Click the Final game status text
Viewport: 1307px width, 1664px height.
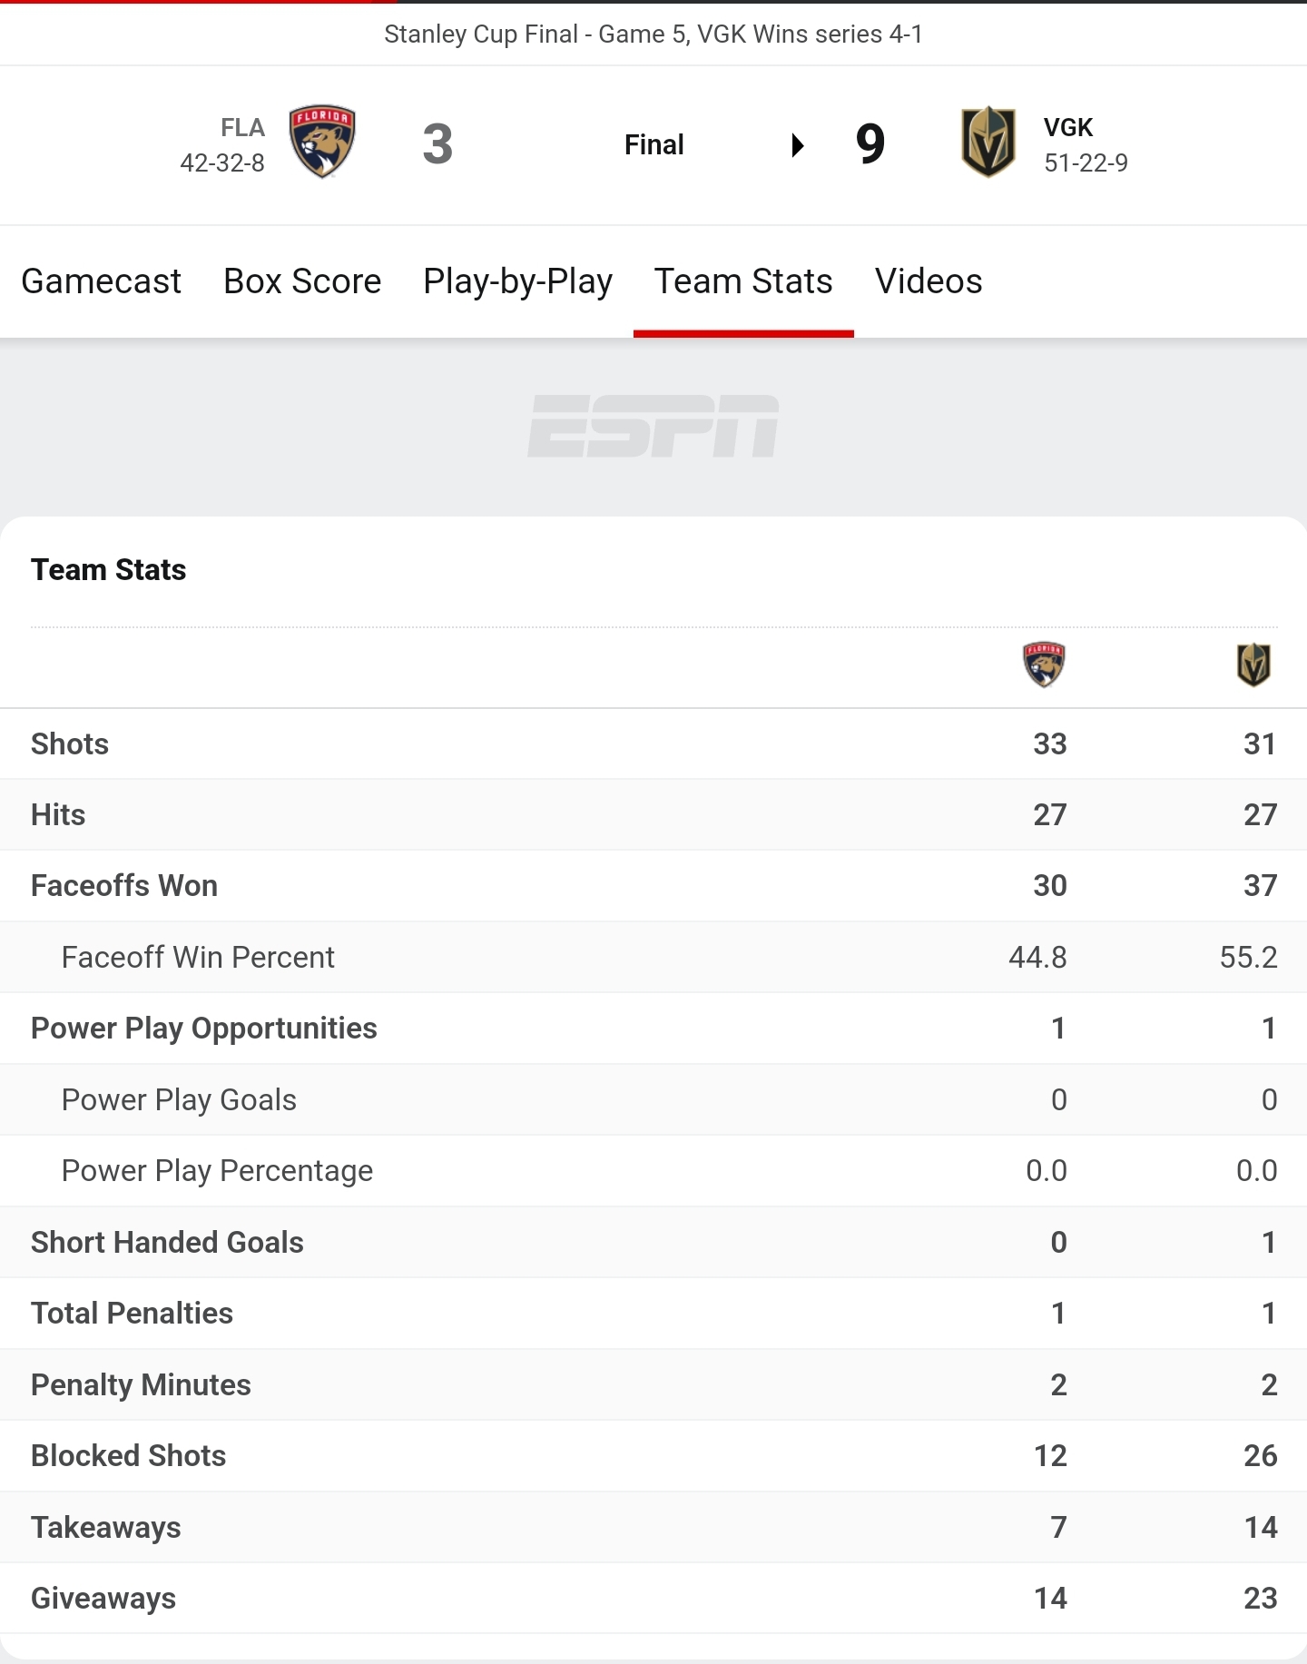point(654,145)
